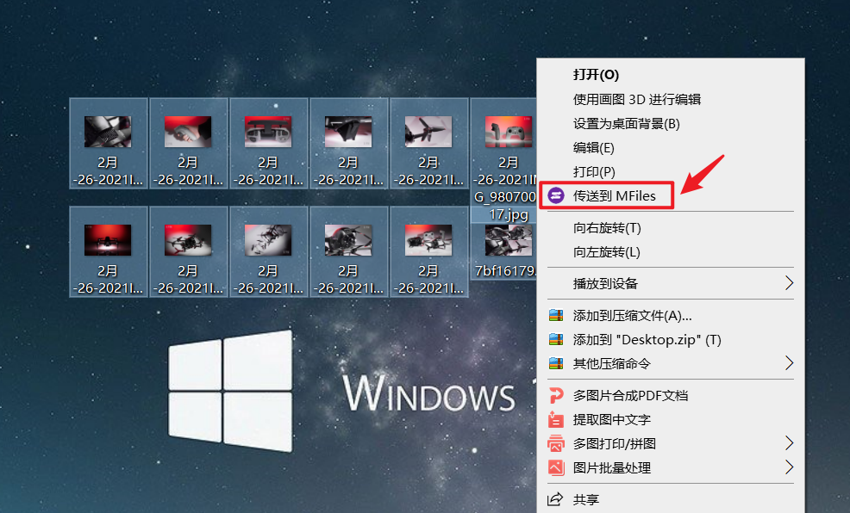Screen dimensions: 850x513
Task: Click 向右旋转(T) to rotate right
Action: point(606,228)
